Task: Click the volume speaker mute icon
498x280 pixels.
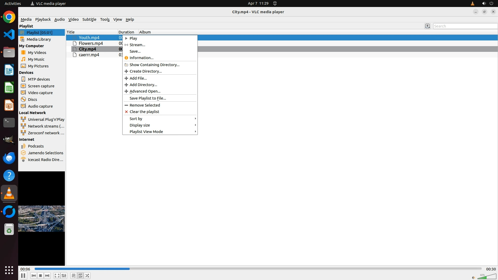Action: pyautogui.click(x=473, y=278)
